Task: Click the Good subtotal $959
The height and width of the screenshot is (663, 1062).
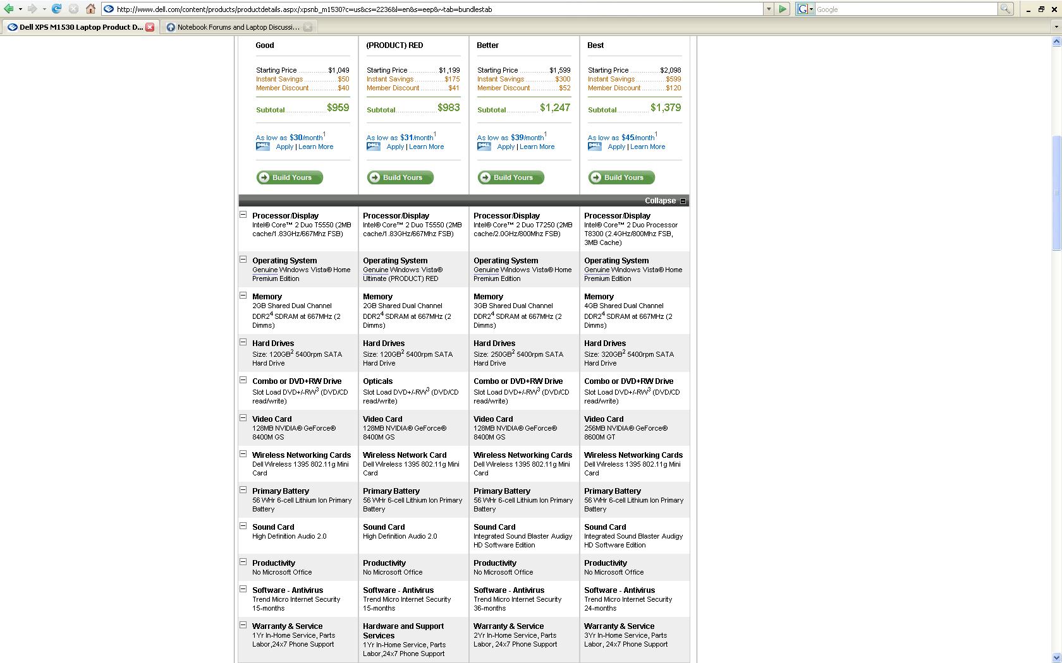Action: (x=338, y=107)
